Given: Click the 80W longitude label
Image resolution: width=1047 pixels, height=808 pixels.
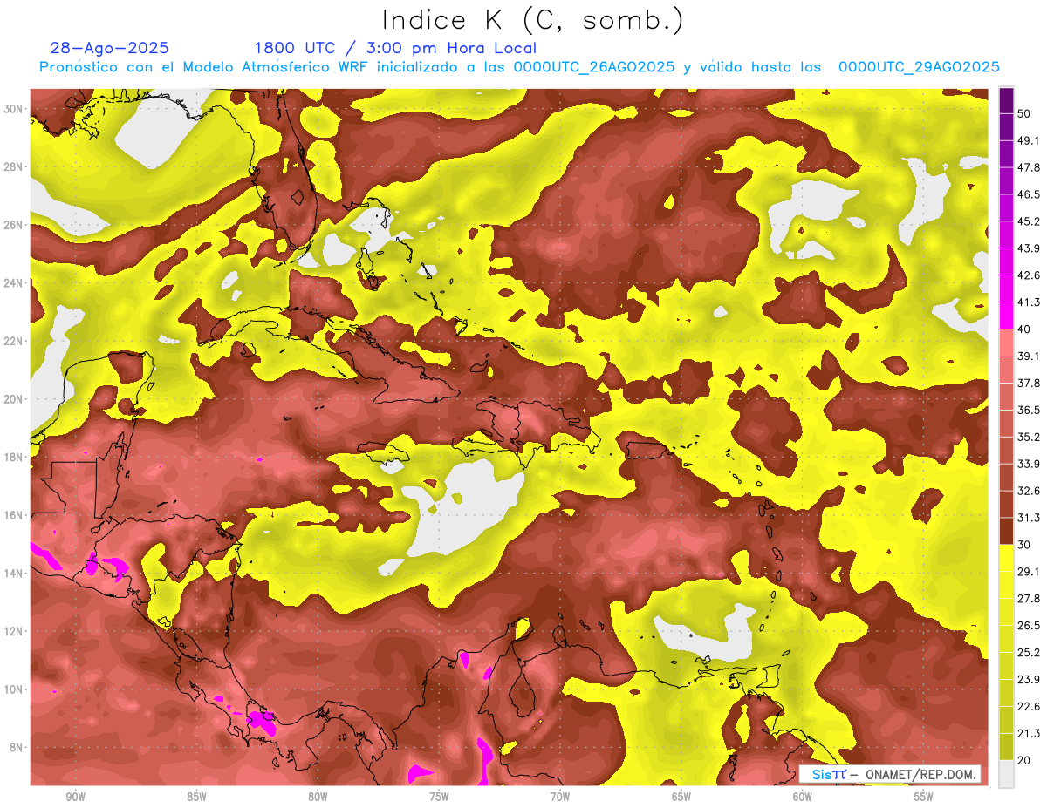Looking at the screenshot, I should [x=318, y=798].
